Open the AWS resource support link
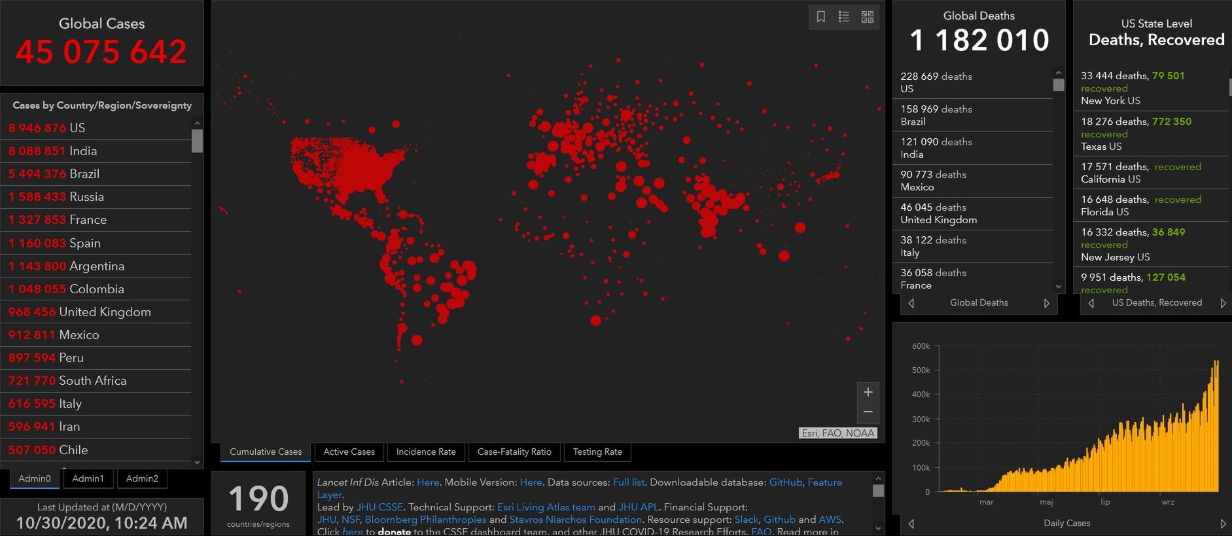The width and height of the screenshot is (1232, 536). pos(830,520)
